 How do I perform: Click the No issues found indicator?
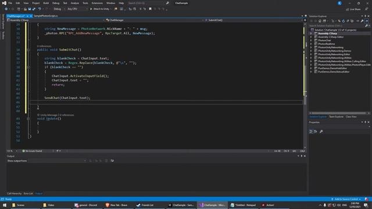point(32,151)
